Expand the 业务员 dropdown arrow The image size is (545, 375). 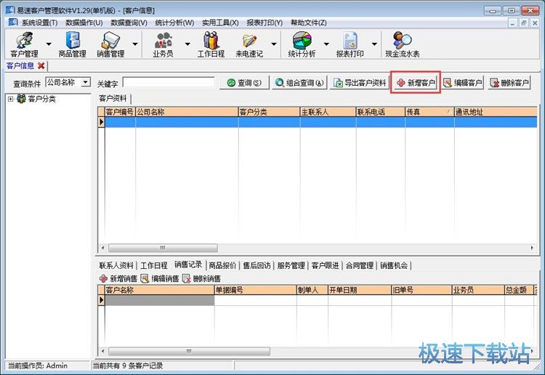coord(187,44)
